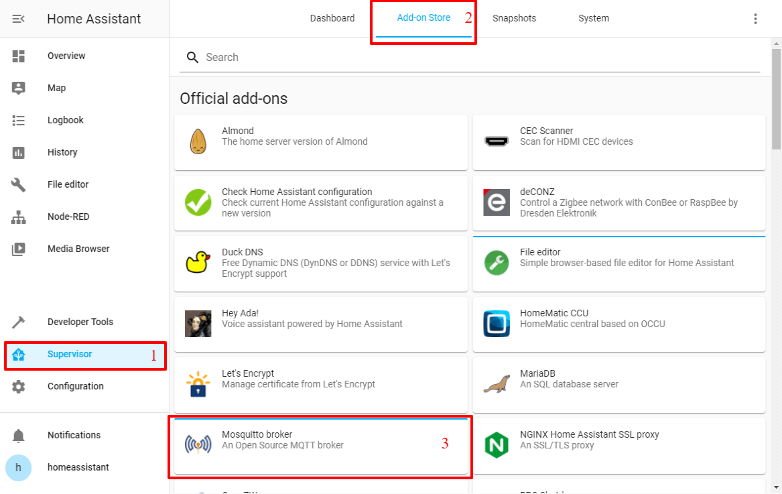This screenshot has width=782, height=494.
Task: Click the Overview dashboard icon
Action: click(x=19, y=56)
